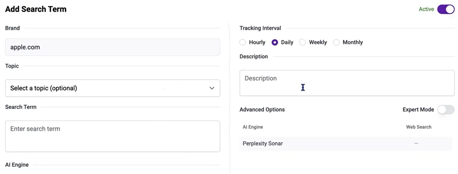Enable the Expert Mode switch
This screenshot has height=174, width=458.
click(446, 110)
